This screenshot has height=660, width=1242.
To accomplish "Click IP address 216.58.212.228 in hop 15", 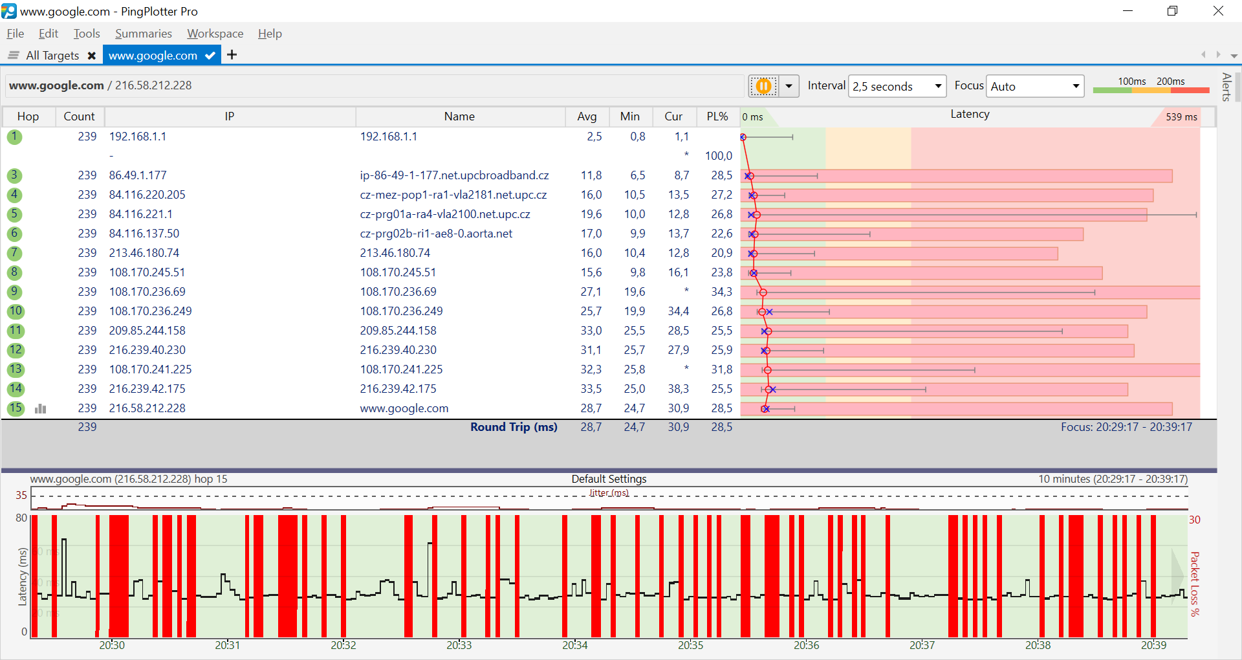I will point(147,408).
